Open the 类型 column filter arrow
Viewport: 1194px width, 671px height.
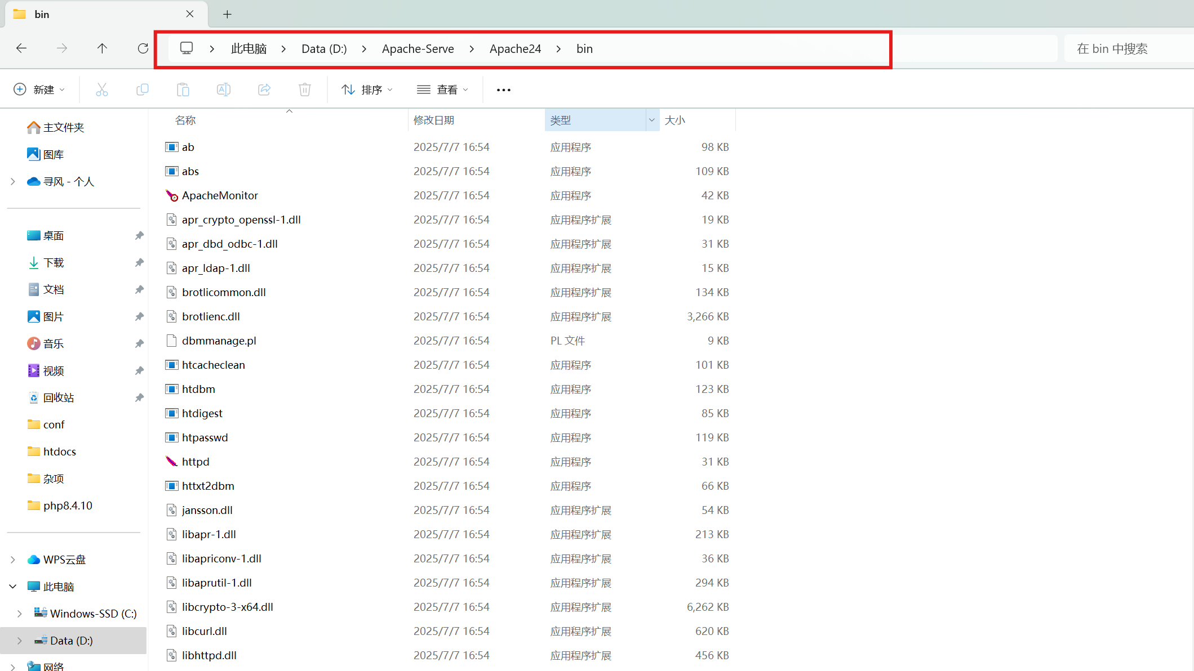pos(651,119)
